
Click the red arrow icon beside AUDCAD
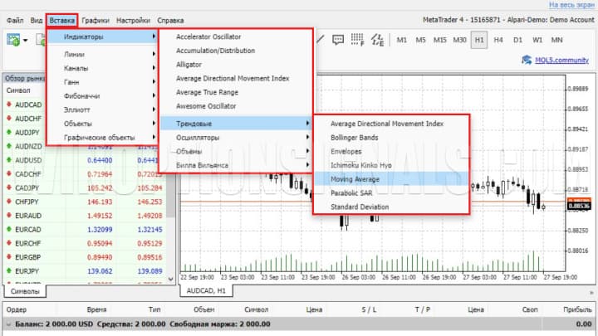click(x=9, y=105)
